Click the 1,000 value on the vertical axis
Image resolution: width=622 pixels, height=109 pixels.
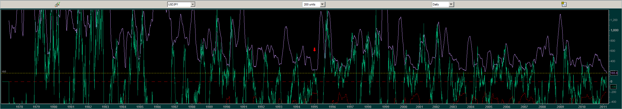[x=614, y=30]
